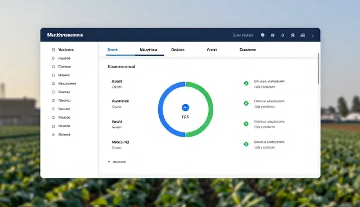Click the printer-like icon in the header
Screen dimensions: 360x207
click(x=303, y=35)
